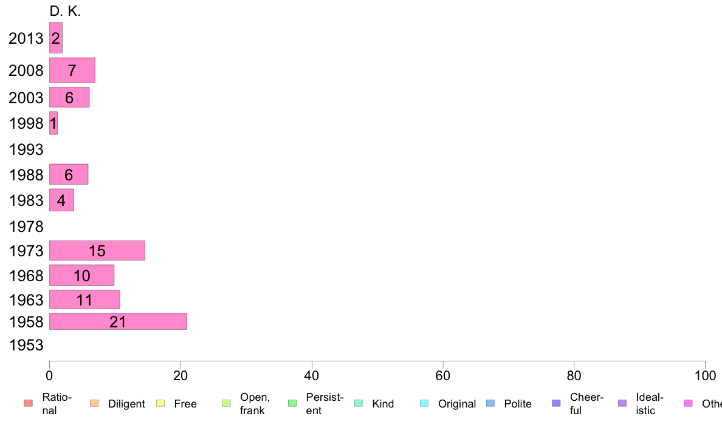Viewport: 722px width, 447px height.
Task: Click the 1963 bar labeled 11
Action: point(84,299)
